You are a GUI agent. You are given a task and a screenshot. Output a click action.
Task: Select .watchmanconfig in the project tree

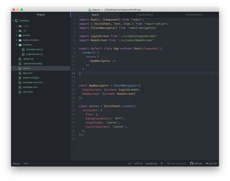[x=33, y=63]
